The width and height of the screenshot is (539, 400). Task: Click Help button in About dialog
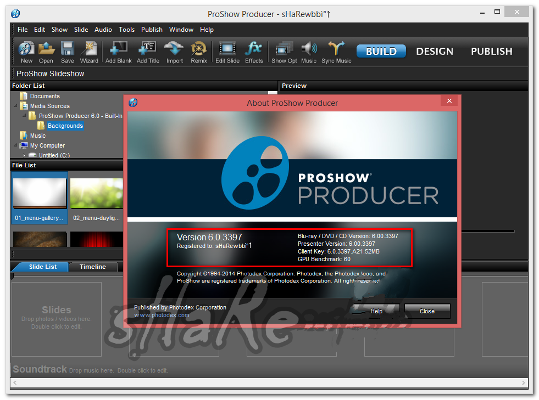coord(376,311)
